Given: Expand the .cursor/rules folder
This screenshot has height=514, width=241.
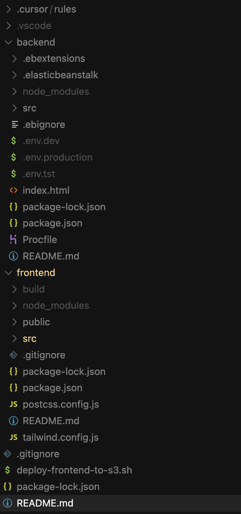Looking at the screenshot, I should (x=9, y=9).
